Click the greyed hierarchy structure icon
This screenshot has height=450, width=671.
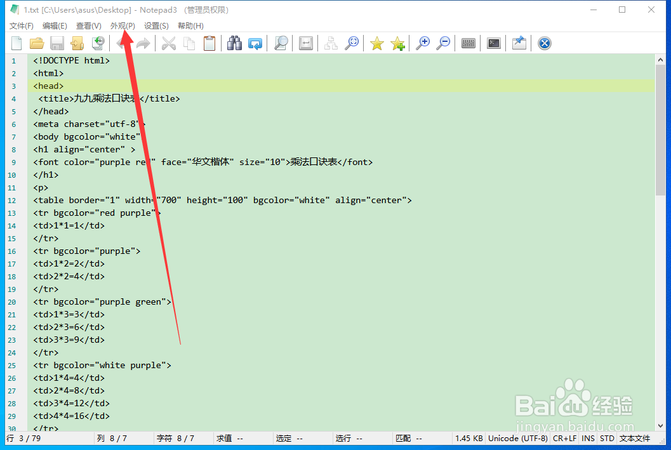point(331,43)
